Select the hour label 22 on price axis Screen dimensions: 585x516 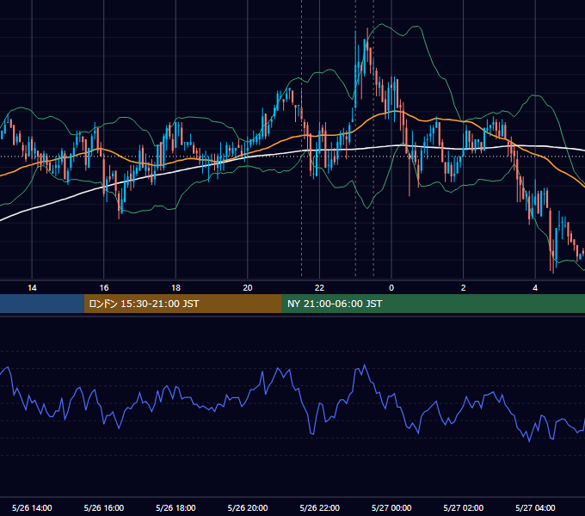point(319,288)
